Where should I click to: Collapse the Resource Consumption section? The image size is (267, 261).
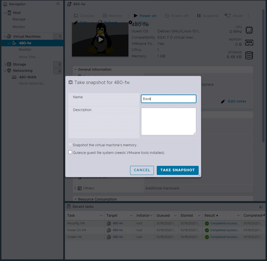point(75,199)
